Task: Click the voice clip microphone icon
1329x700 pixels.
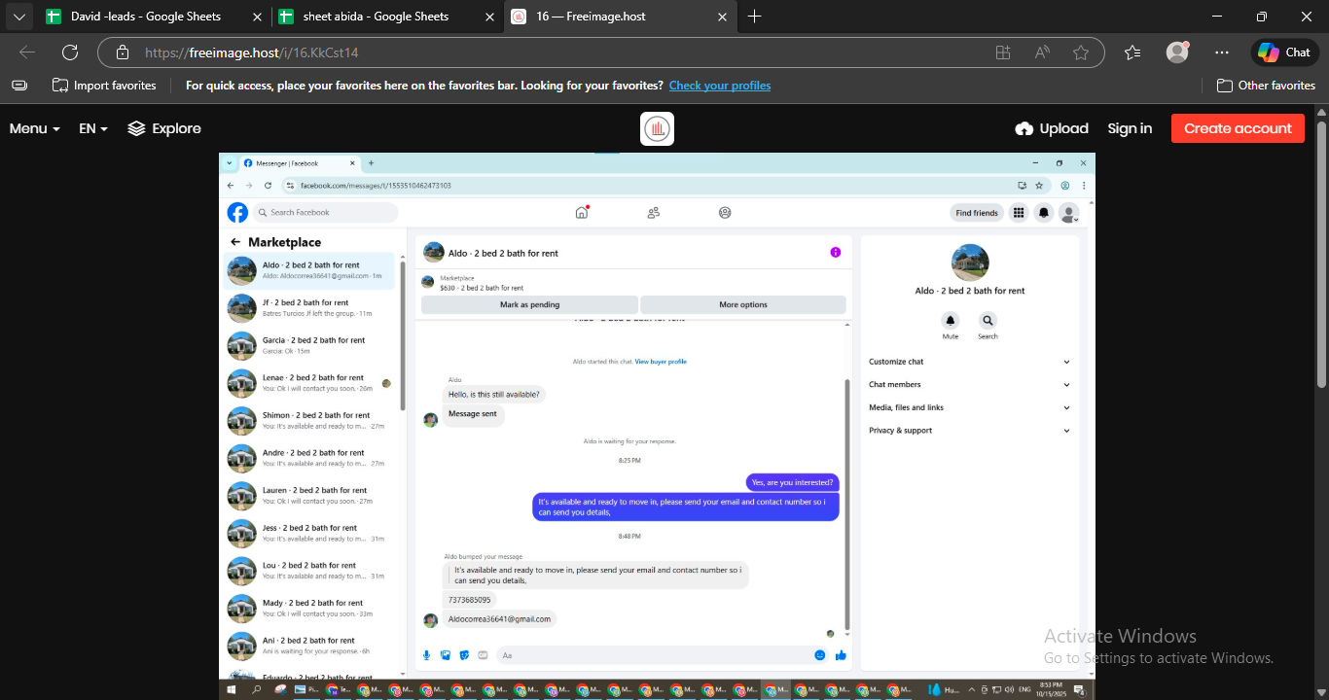Action: (426, 655)
